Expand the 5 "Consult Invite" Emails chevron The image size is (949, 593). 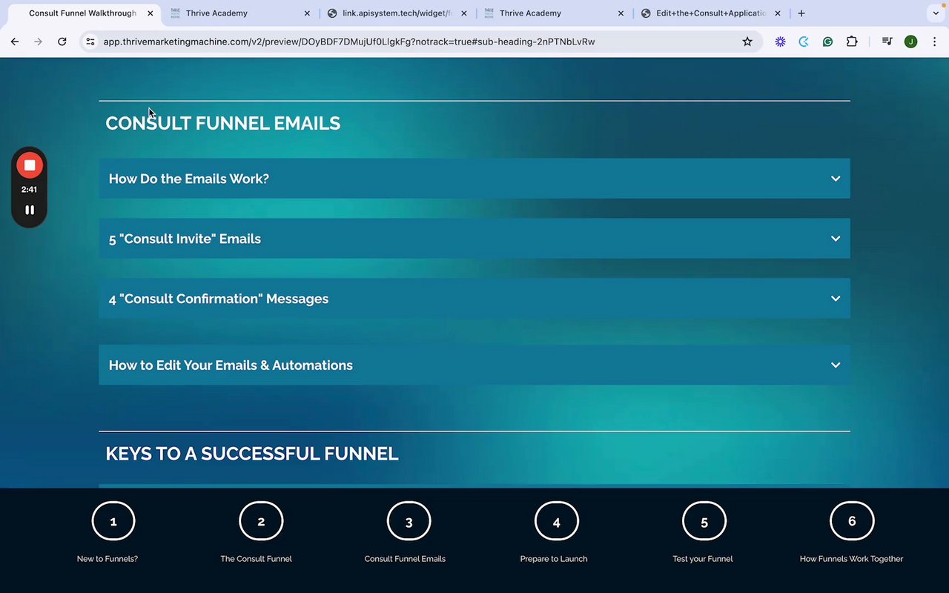point(836,239)
